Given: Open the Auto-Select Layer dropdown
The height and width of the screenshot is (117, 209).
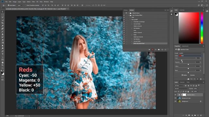Looking at the screenshot, I should point(20,5).
